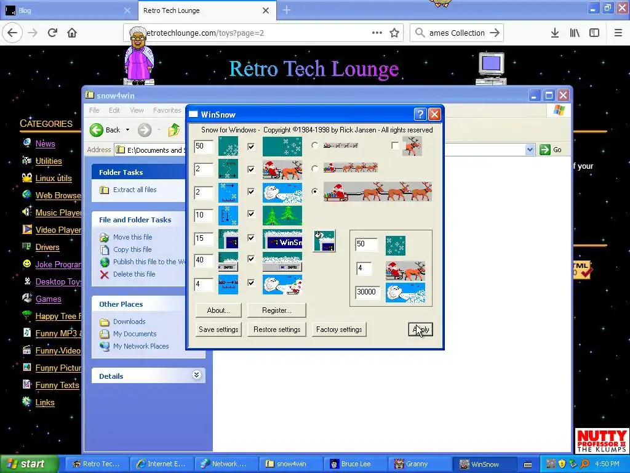Viewport: 630px width, 473px height.
Task: Click the WinSnow help question mark button
Action: tap(420, 115)
